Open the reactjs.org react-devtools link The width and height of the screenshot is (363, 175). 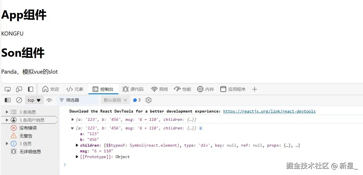click(x=269, y=111)
